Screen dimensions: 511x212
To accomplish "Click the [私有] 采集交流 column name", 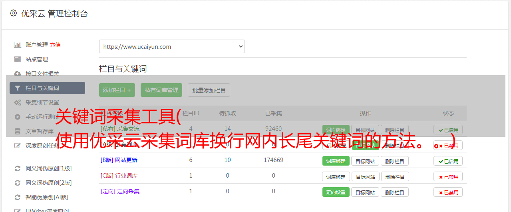I will 120,129.
